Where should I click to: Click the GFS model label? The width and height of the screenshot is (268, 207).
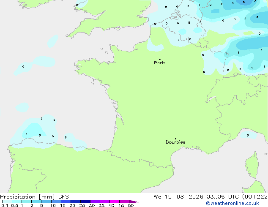(63, 197)
